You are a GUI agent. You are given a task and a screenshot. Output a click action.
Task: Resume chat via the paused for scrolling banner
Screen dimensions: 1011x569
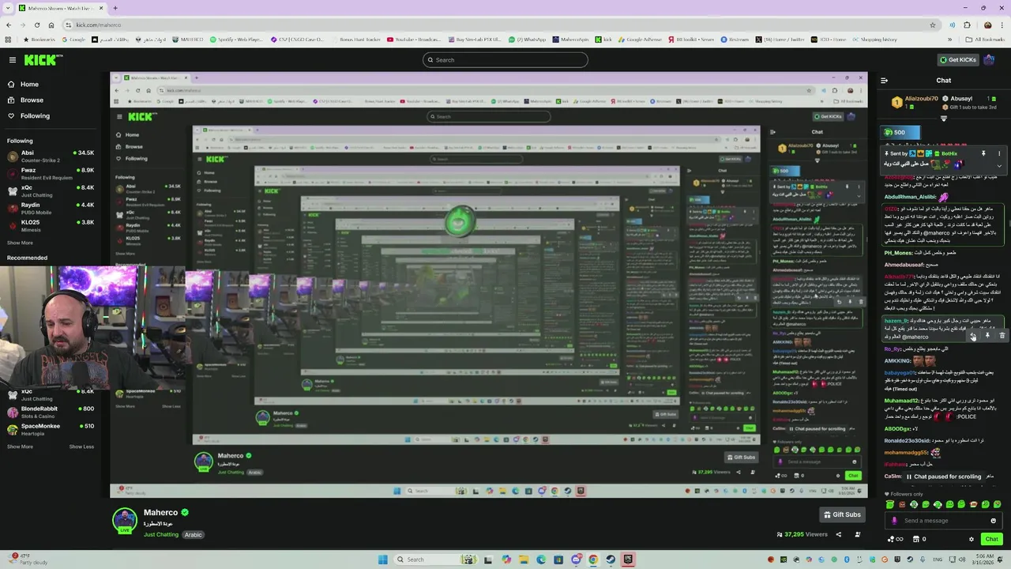point(944,477)
